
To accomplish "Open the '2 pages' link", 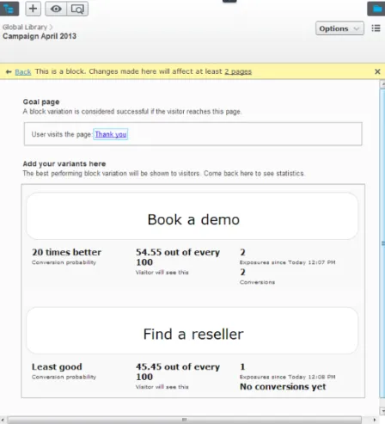I will (x=238, y=71).
